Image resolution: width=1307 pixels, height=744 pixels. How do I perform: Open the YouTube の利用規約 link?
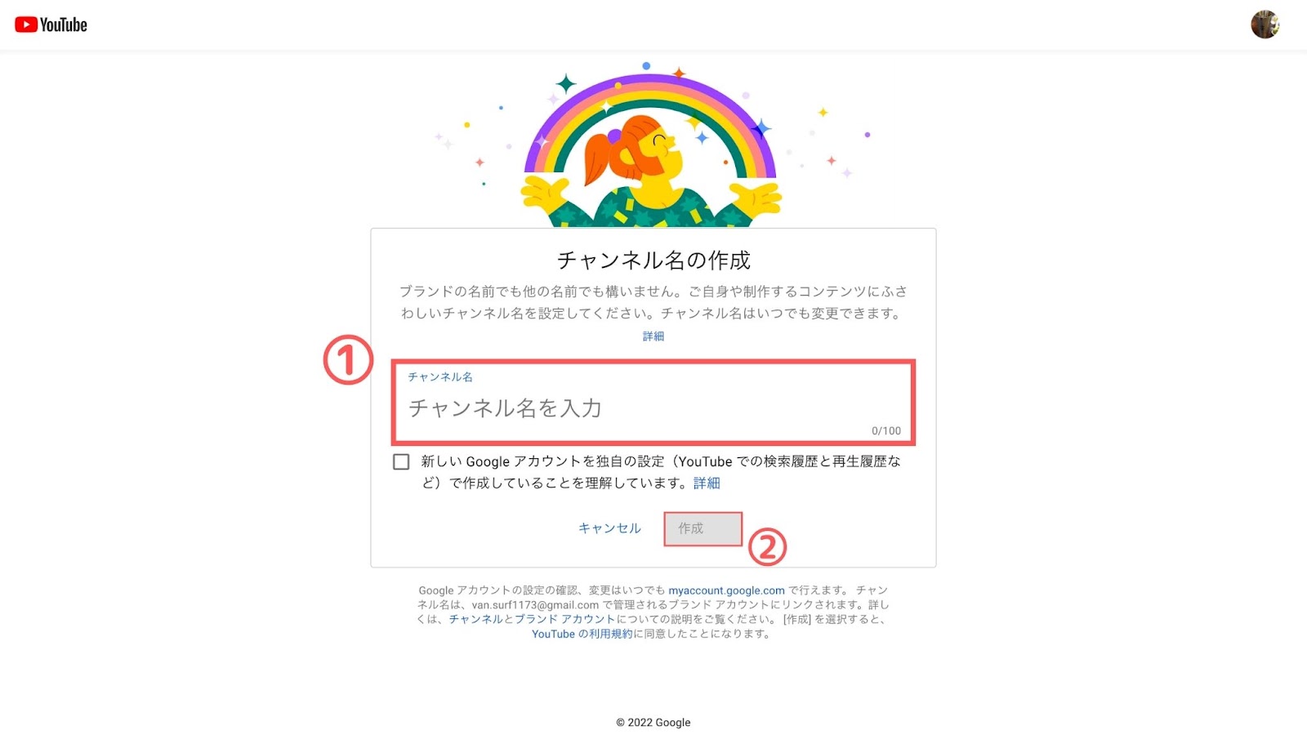click(x=582, y=635)
